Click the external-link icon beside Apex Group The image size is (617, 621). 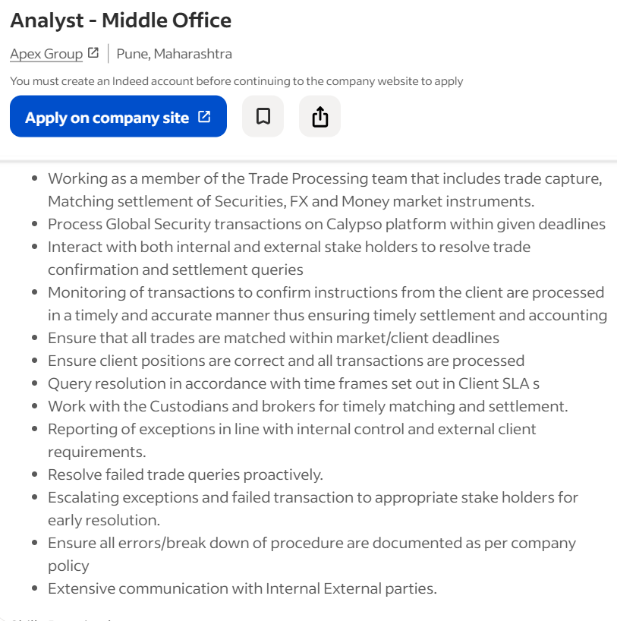pyautogui.click(x=93, y=53)
